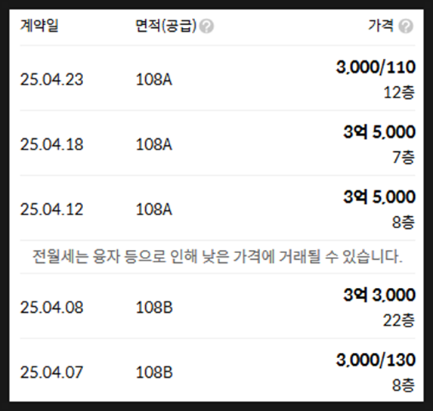Screen dimensions: 433x411
Task: Click the 8층 3억 5,000 price
Action: 379,196
